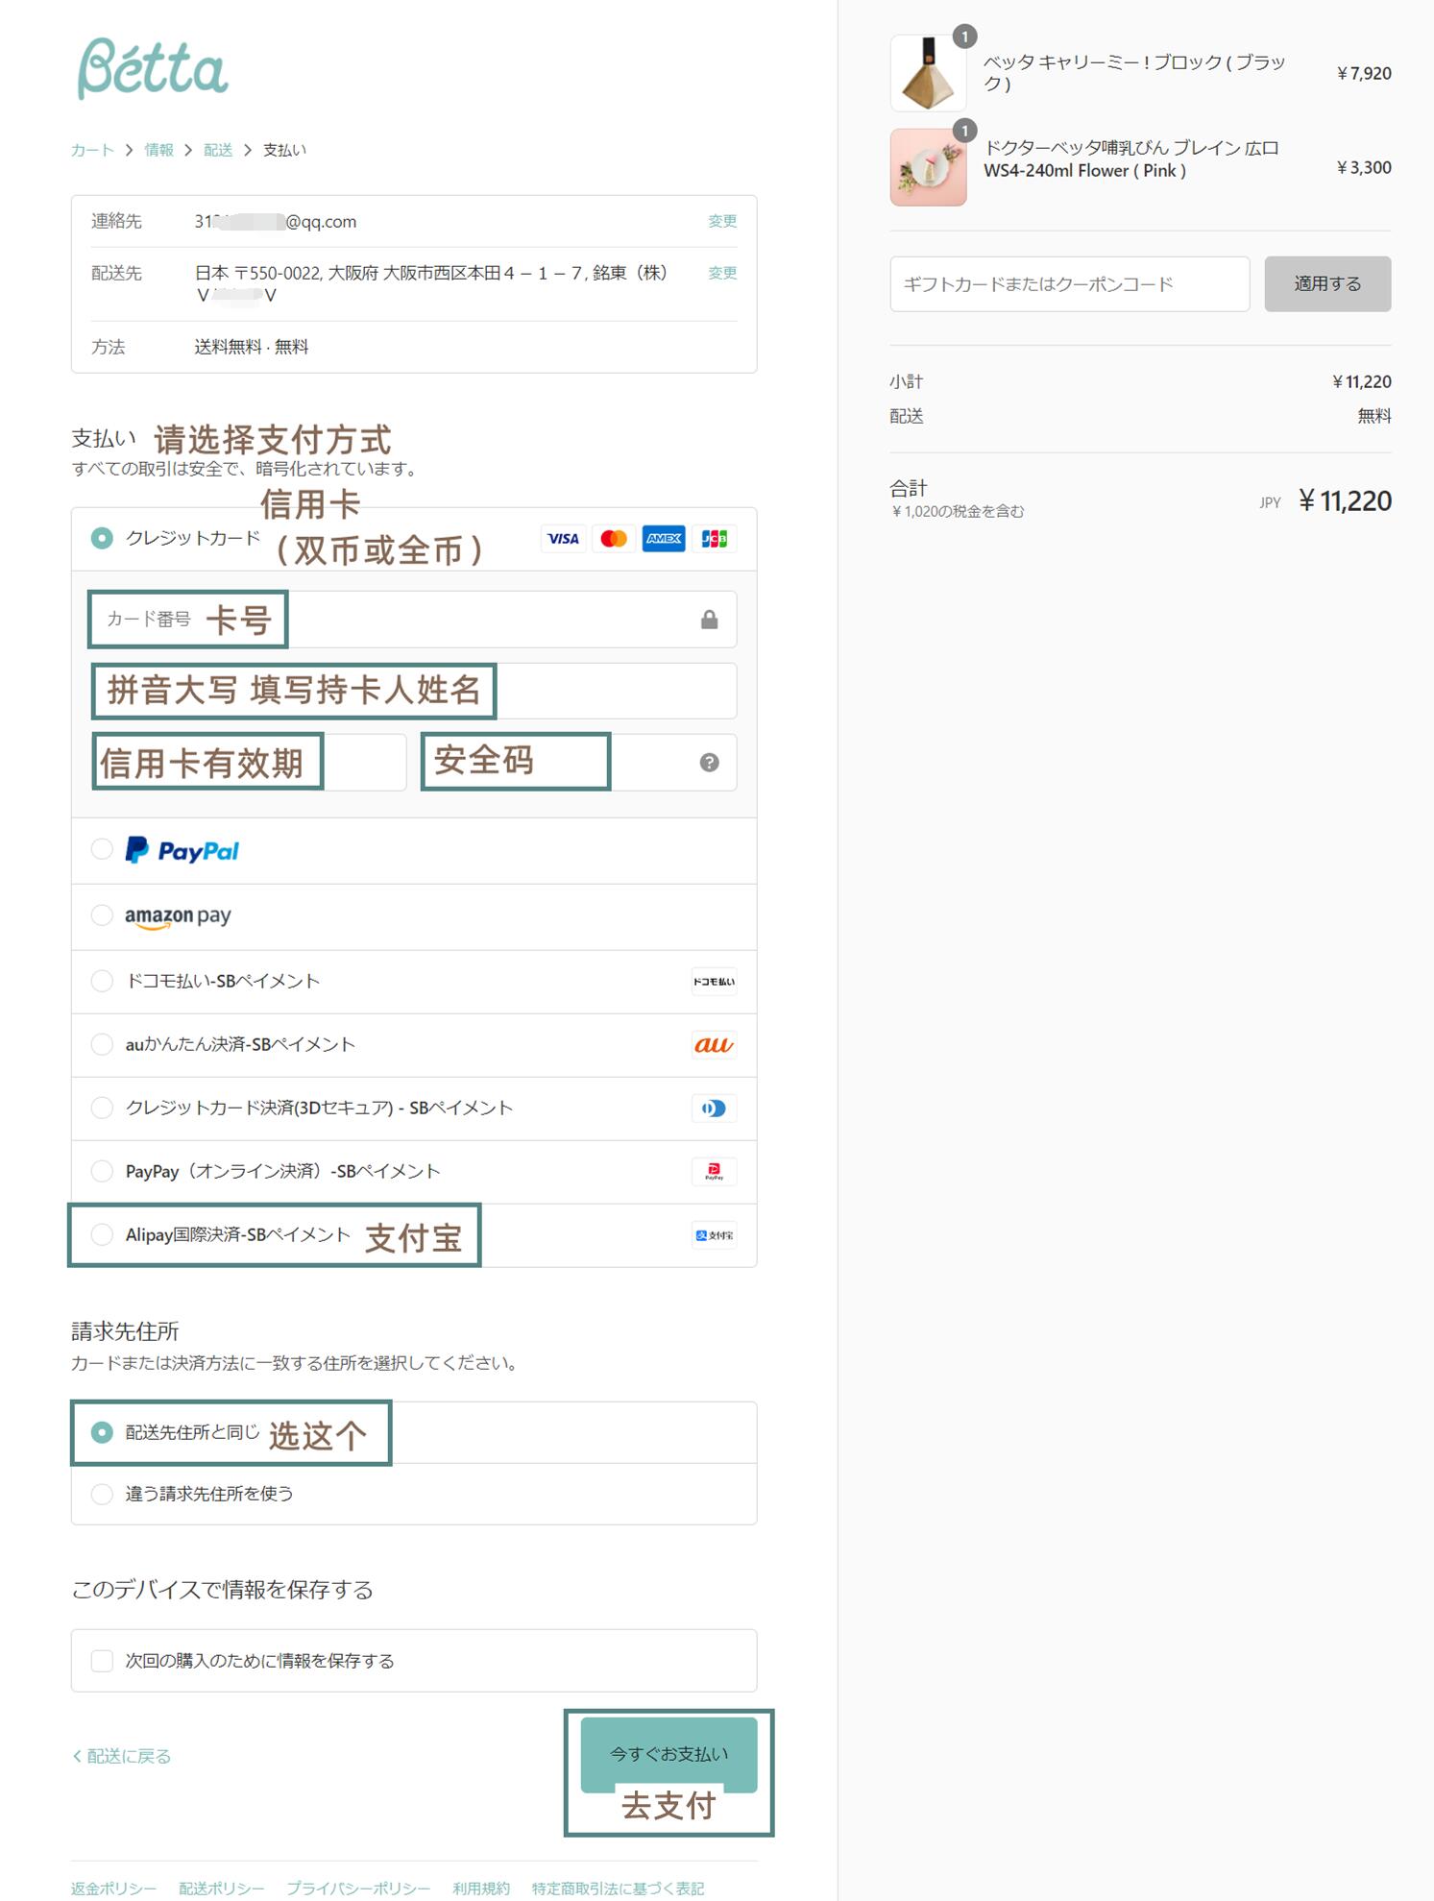Click product name ベッタ キャリーミー！ブロック

click(x=1134, y=73)
